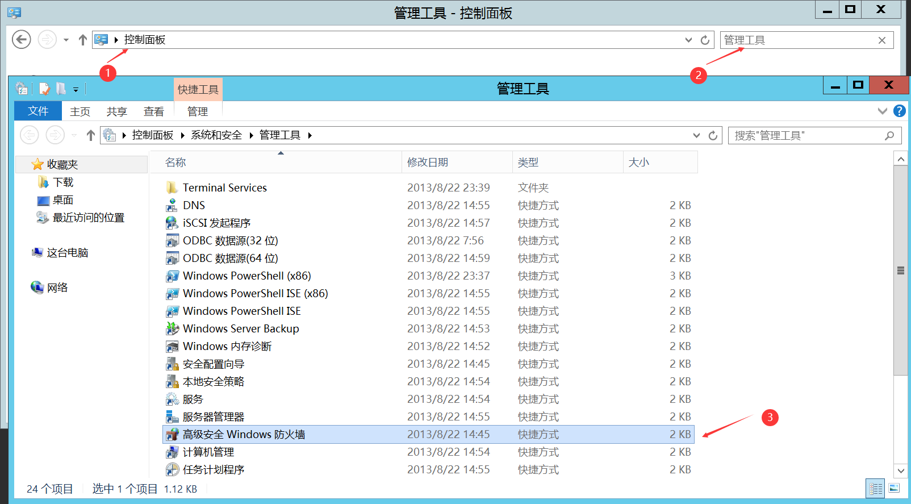Viewport: 911px width, 504px height.
Task: Click the up arrow in 管理工具 window
Action: (x=91, y=135)
